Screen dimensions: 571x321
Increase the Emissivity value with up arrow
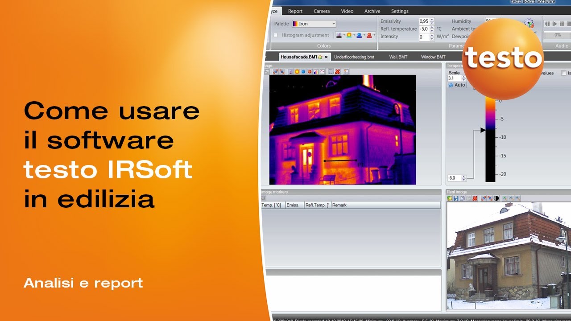432,20
